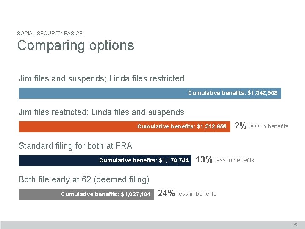Click "less in benefits" beside 2%
Viewport: 305px width, 229px height.
(x=269, y=126)
